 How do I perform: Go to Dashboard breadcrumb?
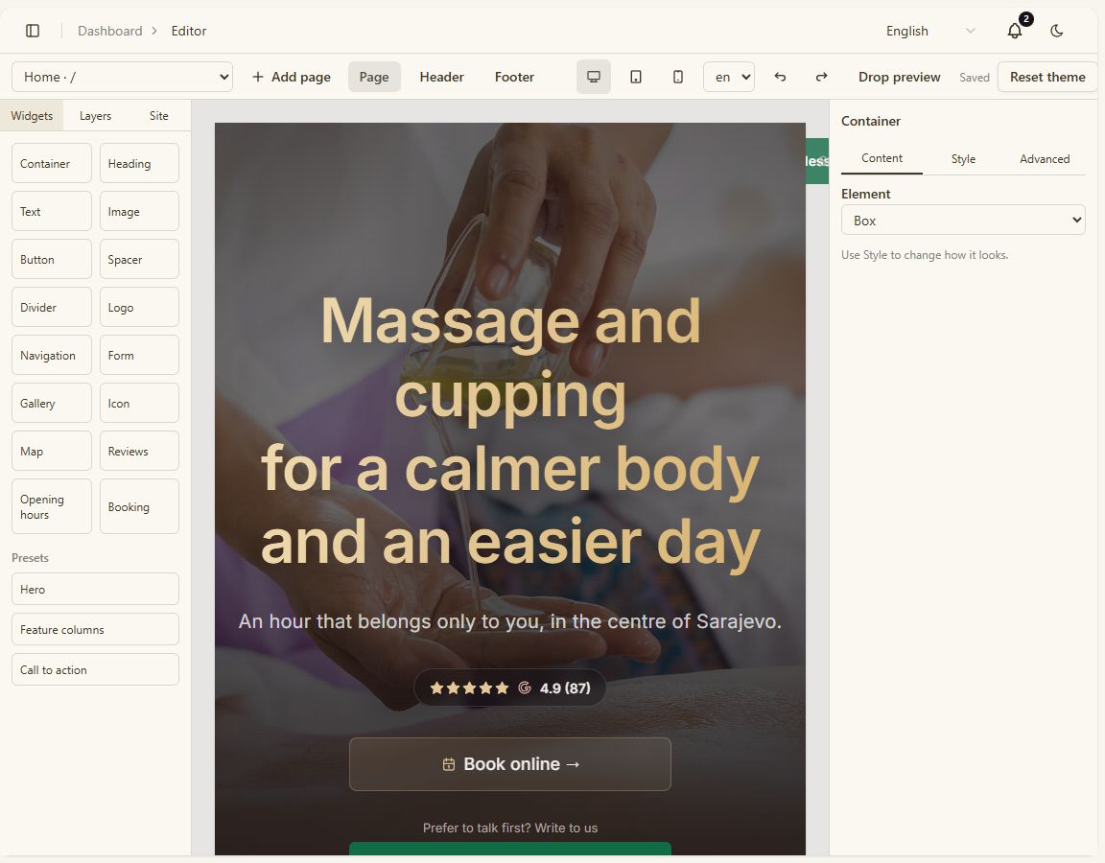pyautogui.click(x=110, y=31)
